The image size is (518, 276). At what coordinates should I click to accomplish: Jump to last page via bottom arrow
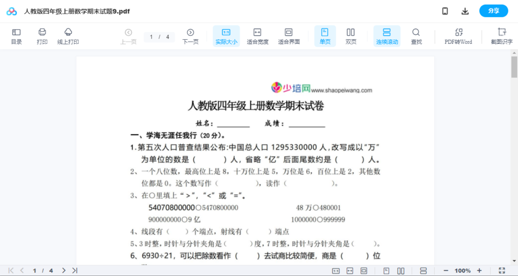point(74,270)
